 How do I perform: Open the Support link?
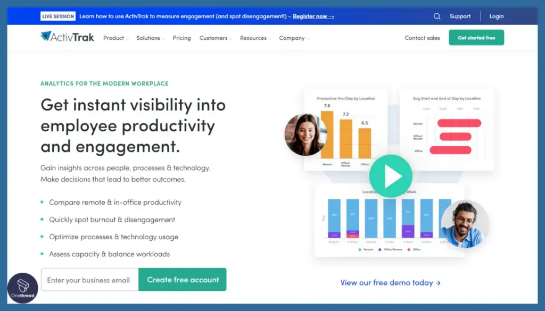point(460,16)
